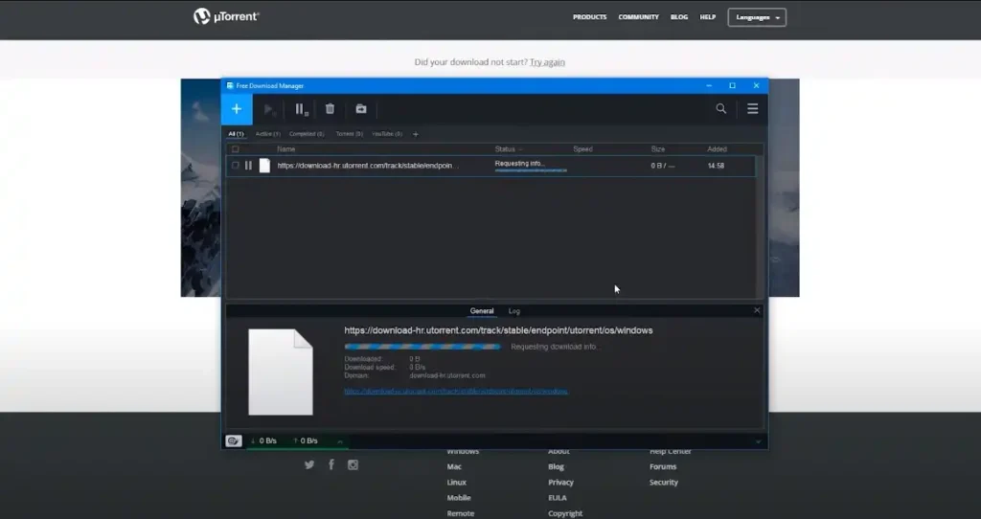Image resolution: width=981 pixels, height=519 pixels.
Task: Open the Linux footer link
Action: [x=457, y=482]
